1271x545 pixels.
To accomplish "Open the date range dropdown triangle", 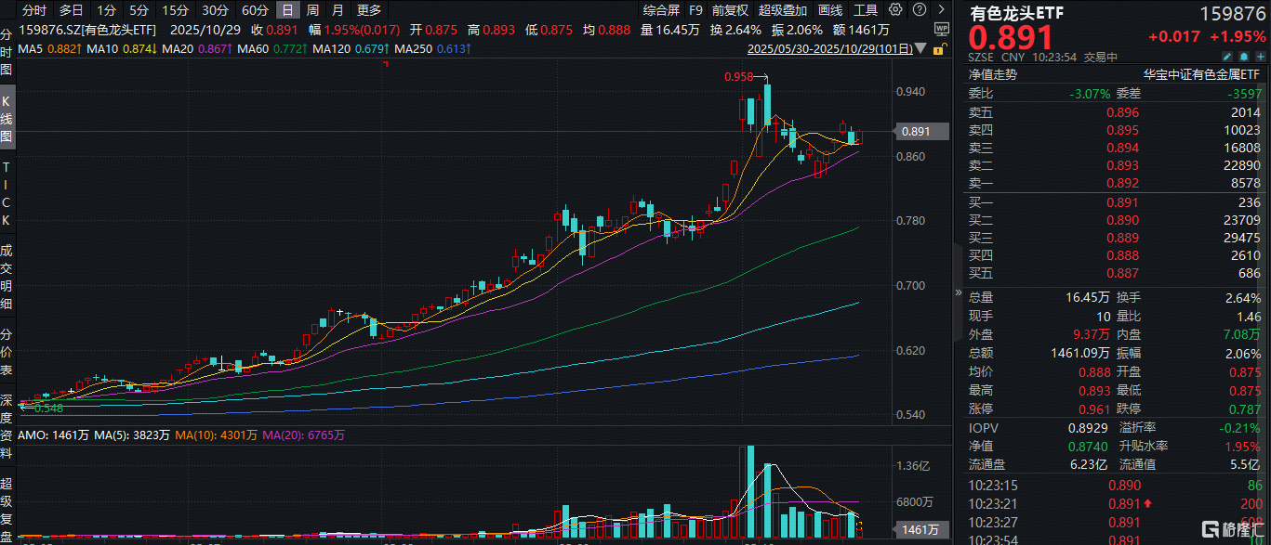I will click(x=920, y=48).
